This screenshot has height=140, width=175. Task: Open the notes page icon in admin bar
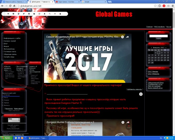point(19,14)
